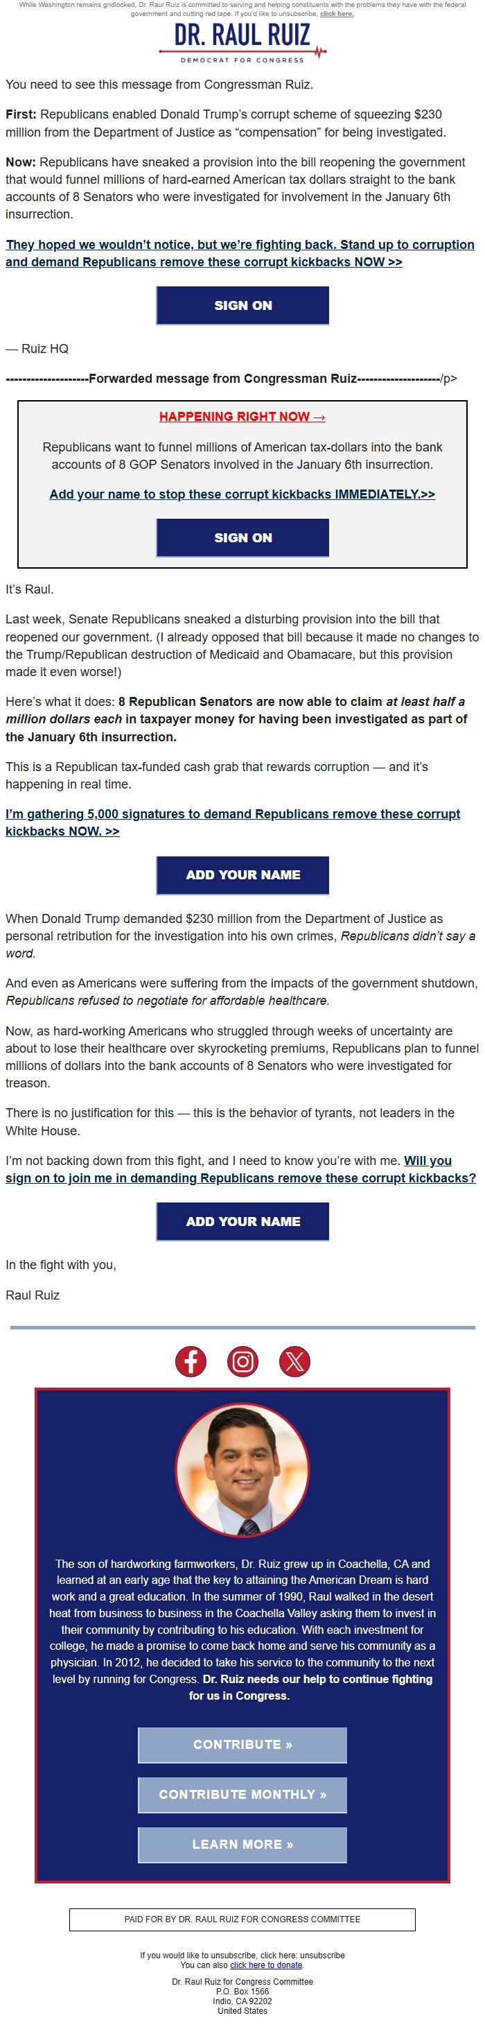Open 'Add your name to stop these corrupt kickbacks' link
485x2027 pixels.
pyautogui.click(x=241, y=495)
